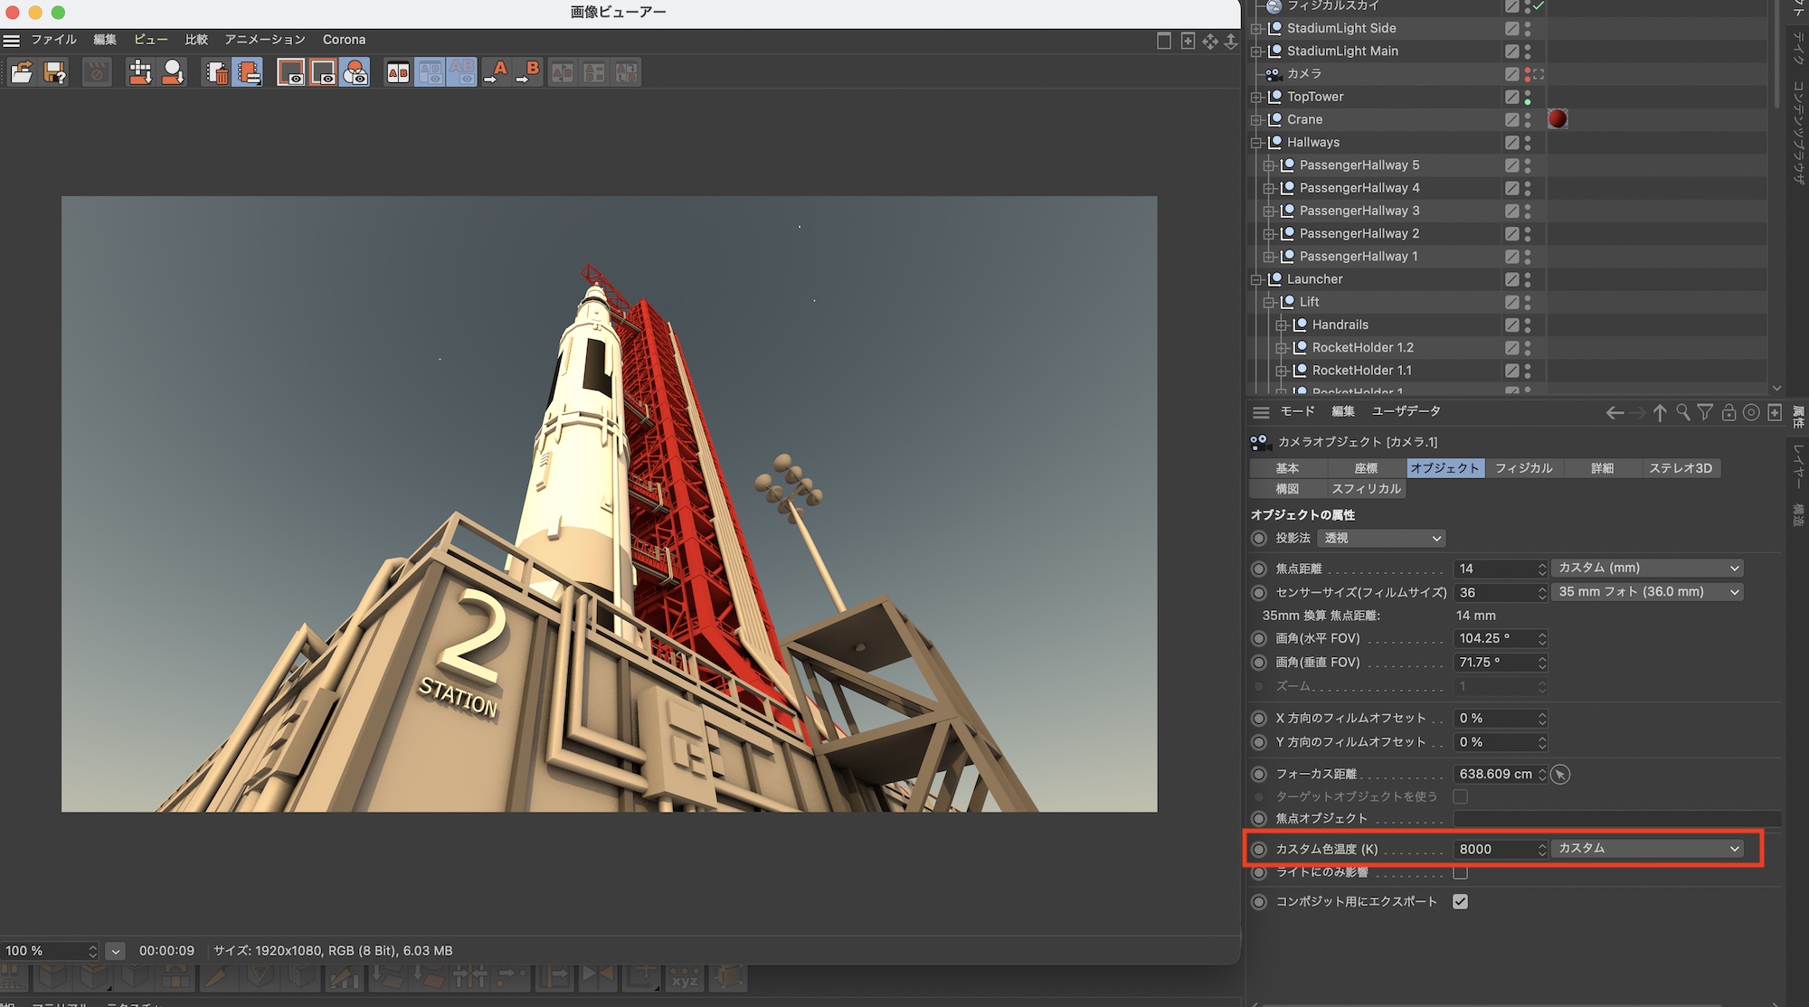Collapse the Hallways tree item
Viewport: 1809px width, 1007px height.
1256,143
